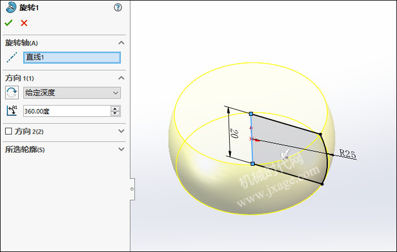The image size is (397, 252).
Task: Collapse the 旋转轴(A) section
Action: coord(121,43)
